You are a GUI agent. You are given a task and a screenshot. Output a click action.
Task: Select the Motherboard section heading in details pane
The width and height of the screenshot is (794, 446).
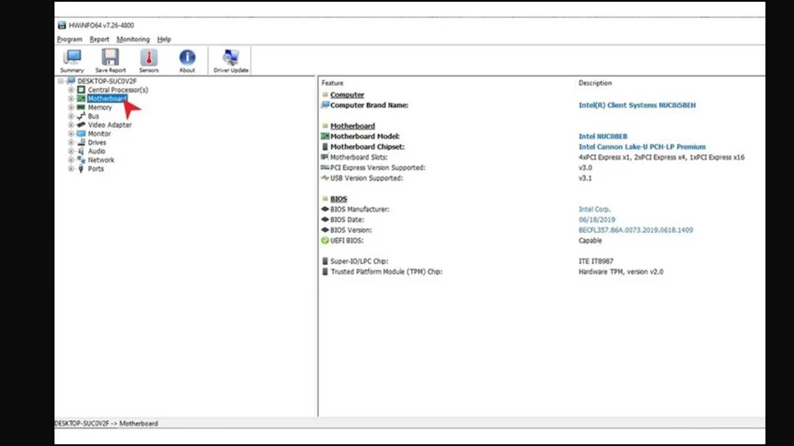(353, 126)
